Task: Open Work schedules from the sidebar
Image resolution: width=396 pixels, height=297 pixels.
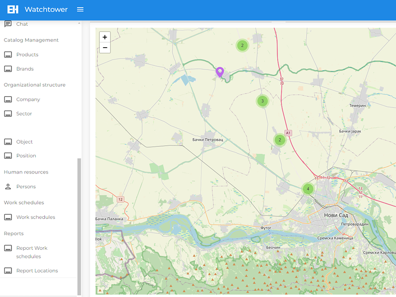Action: click(x=35, y=217)
